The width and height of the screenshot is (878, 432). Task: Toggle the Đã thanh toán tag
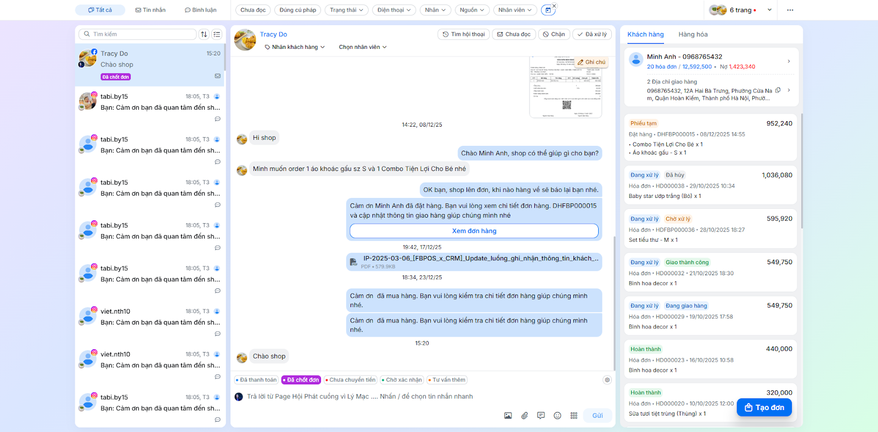(x=256, y=380)
